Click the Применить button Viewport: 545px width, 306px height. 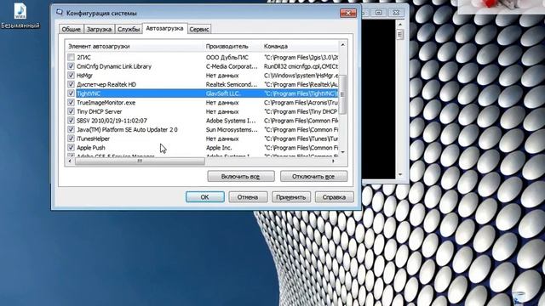click(x=291, y=196)
